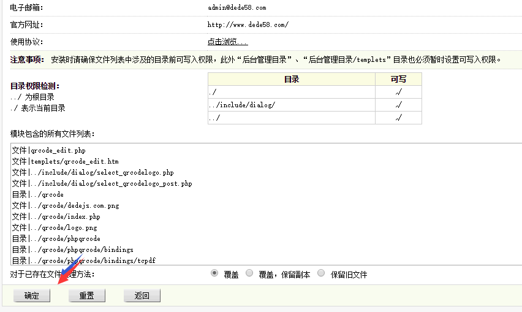Select the 保留旧文件 radio option
This screenshot has height=312, width=522.
tap(321, 273)
